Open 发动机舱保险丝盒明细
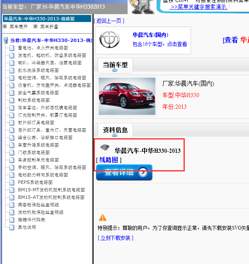 click(41, 212)
